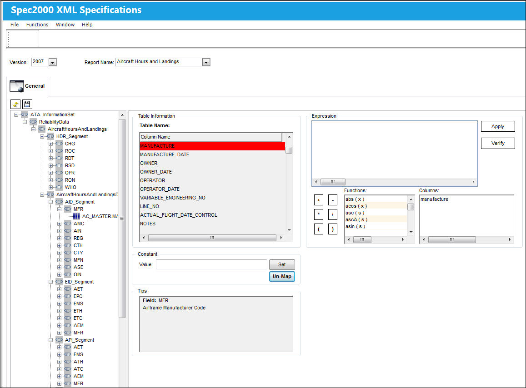Click the divide slash operator button
The height and width of the screenshot is (388, 526).
(332, 214)
